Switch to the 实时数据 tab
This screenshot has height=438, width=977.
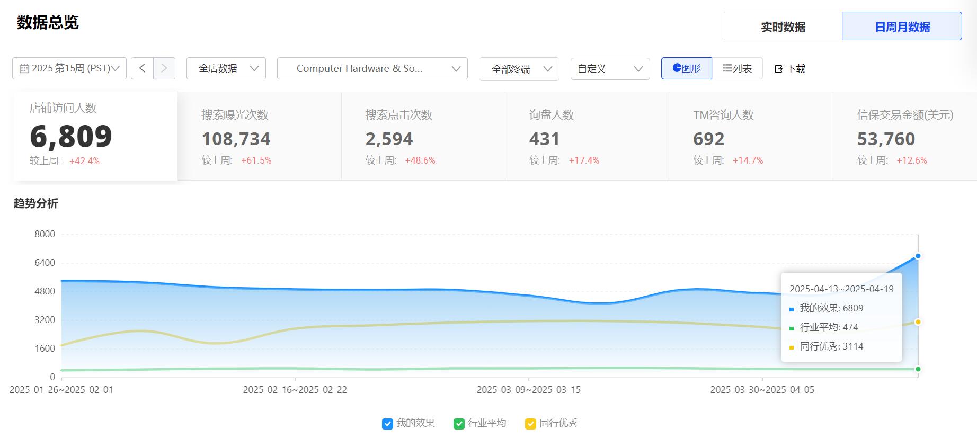click(783, 26)
